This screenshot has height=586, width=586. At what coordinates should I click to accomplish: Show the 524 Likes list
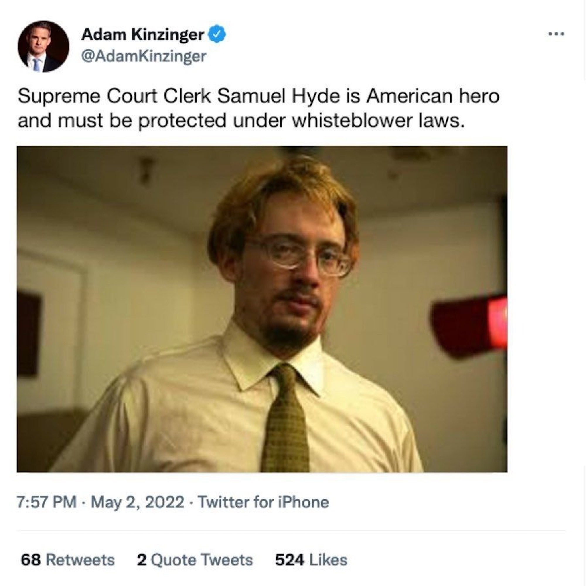(311, 560)
